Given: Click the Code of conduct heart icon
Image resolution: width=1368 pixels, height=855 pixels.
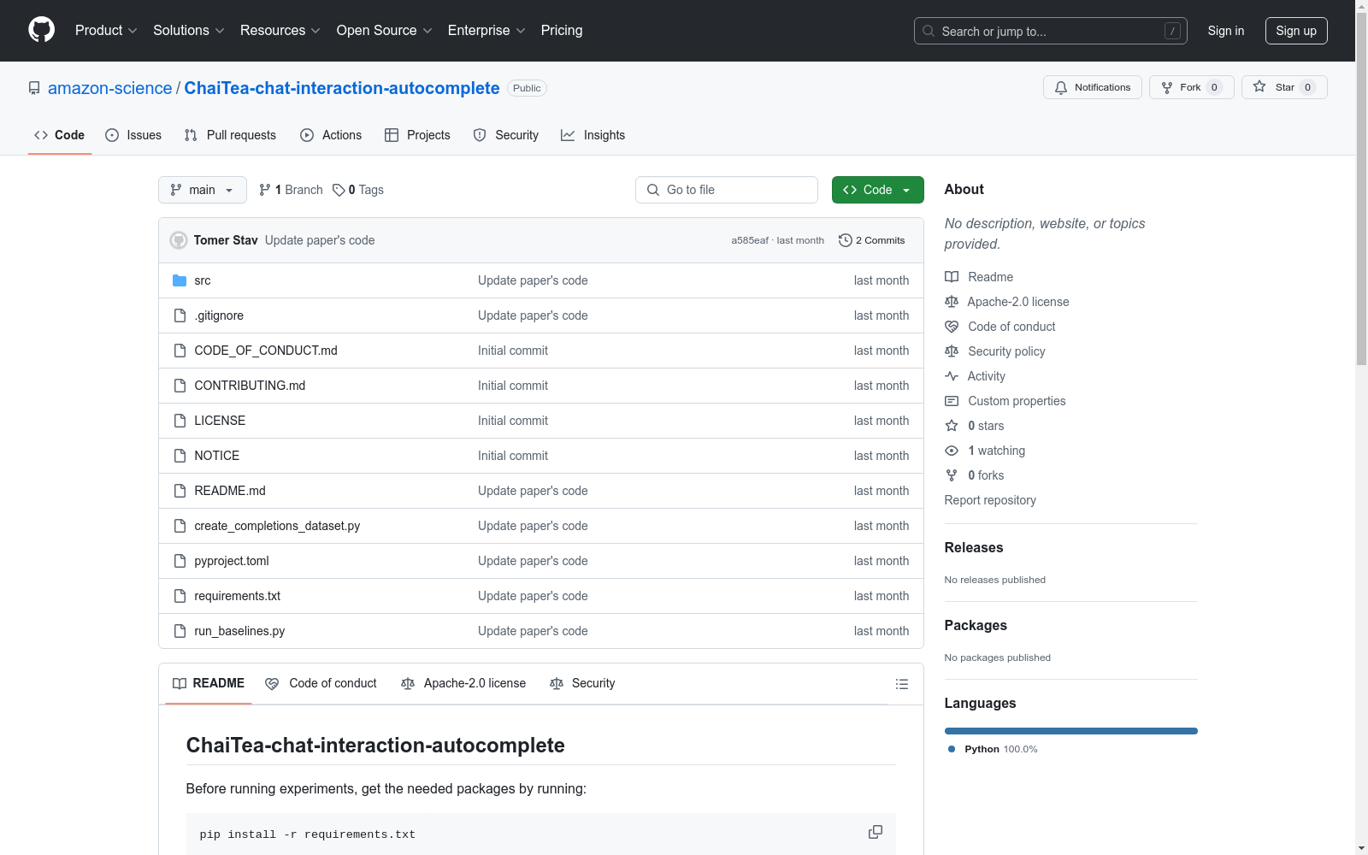Looking at the screenshot, I should click(952, 327).
